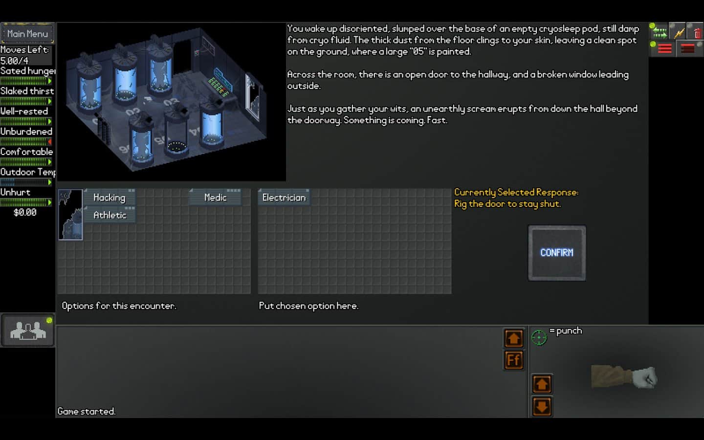
Task: Click the Sated hunger status bar
Action: pyautogui.click(x=26, y=81)
